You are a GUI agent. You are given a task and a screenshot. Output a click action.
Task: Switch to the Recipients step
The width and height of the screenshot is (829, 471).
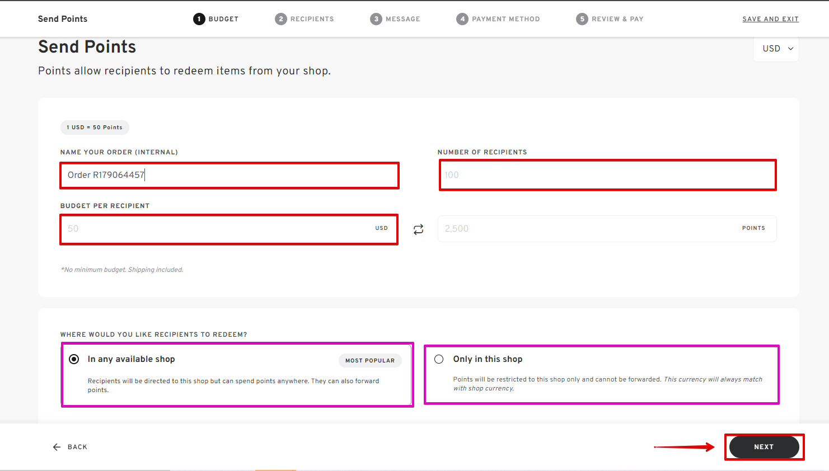[x=305, y=18]
